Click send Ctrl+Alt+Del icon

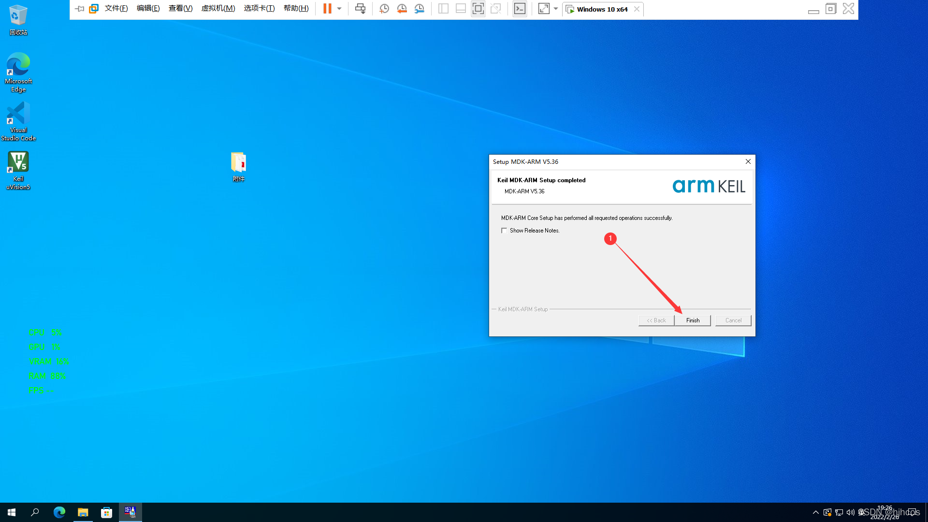click(360, 9)
